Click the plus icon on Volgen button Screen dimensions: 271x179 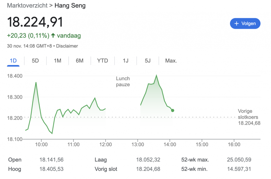coord(237,24)
